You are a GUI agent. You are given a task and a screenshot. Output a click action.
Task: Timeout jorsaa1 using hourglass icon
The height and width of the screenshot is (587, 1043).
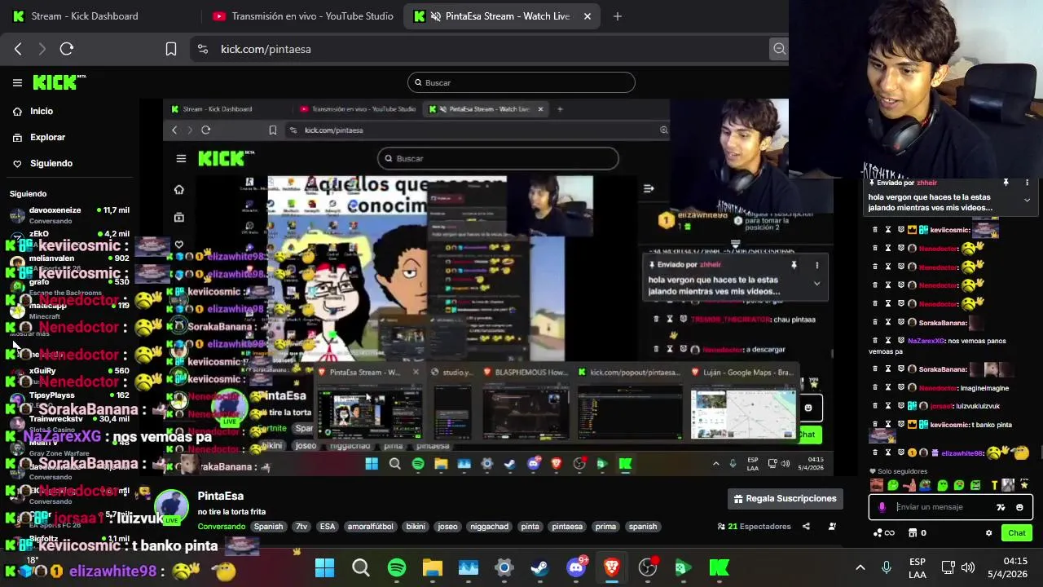[x=888, y=406]
